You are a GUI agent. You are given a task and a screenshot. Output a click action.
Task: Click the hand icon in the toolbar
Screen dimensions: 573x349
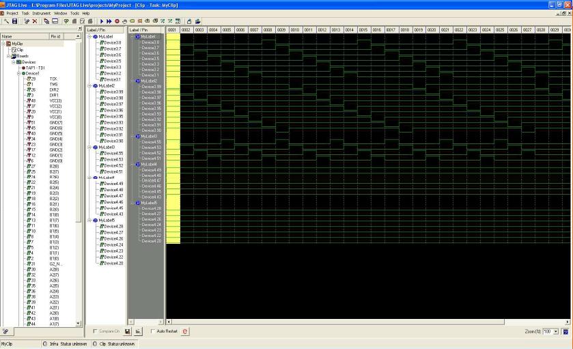(124, 22)
